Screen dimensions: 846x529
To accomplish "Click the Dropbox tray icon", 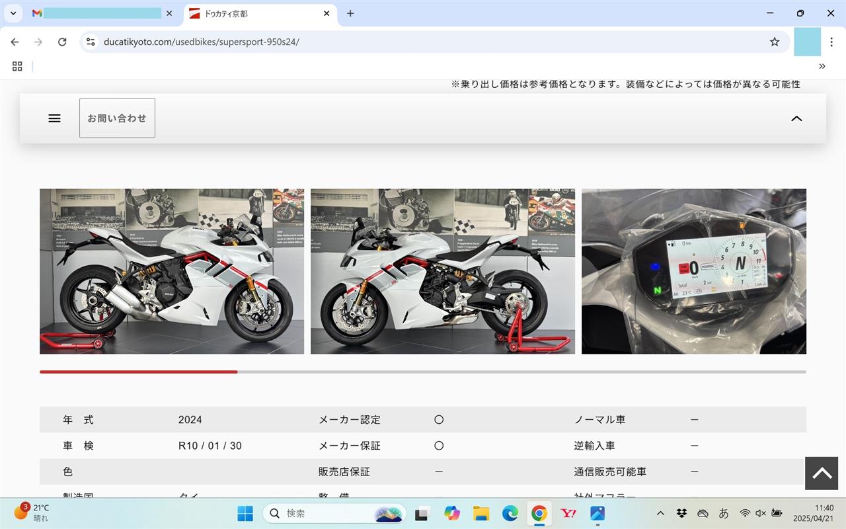I will coord(681,513).
